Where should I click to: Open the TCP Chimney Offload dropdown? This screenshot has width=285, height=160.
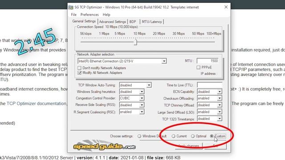click(220, 105)
